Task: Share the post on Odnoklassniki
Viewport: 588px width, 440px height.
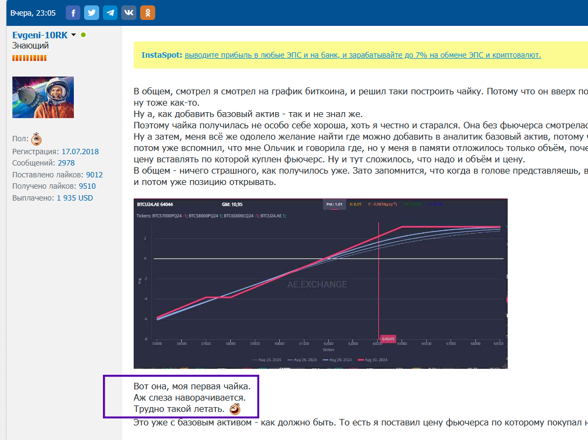Action: pyautogui.click(x=147, y=13)
